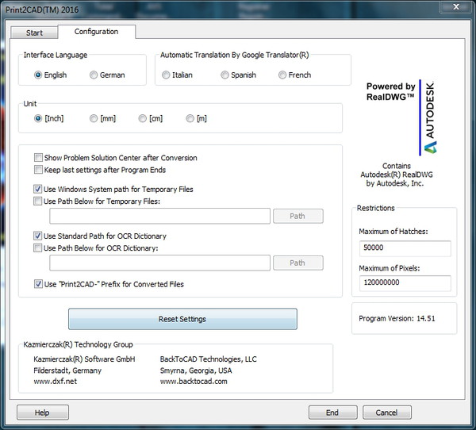Toggle Print2CAD- prefix for converted files
The width and height of the screenshot is (476, 430).
pos(109,284)
